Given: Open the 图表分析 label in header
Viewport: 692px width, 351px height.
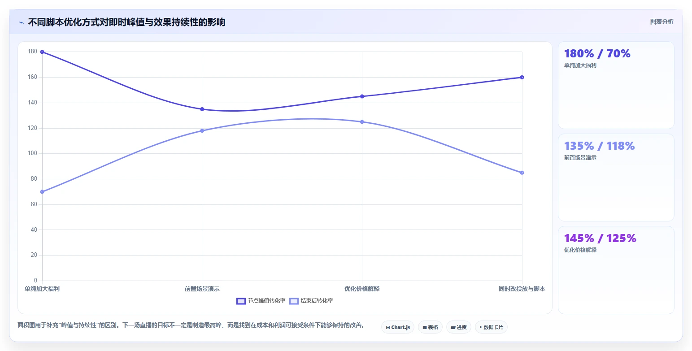Looking at the screenshot, I should (662, 22).
